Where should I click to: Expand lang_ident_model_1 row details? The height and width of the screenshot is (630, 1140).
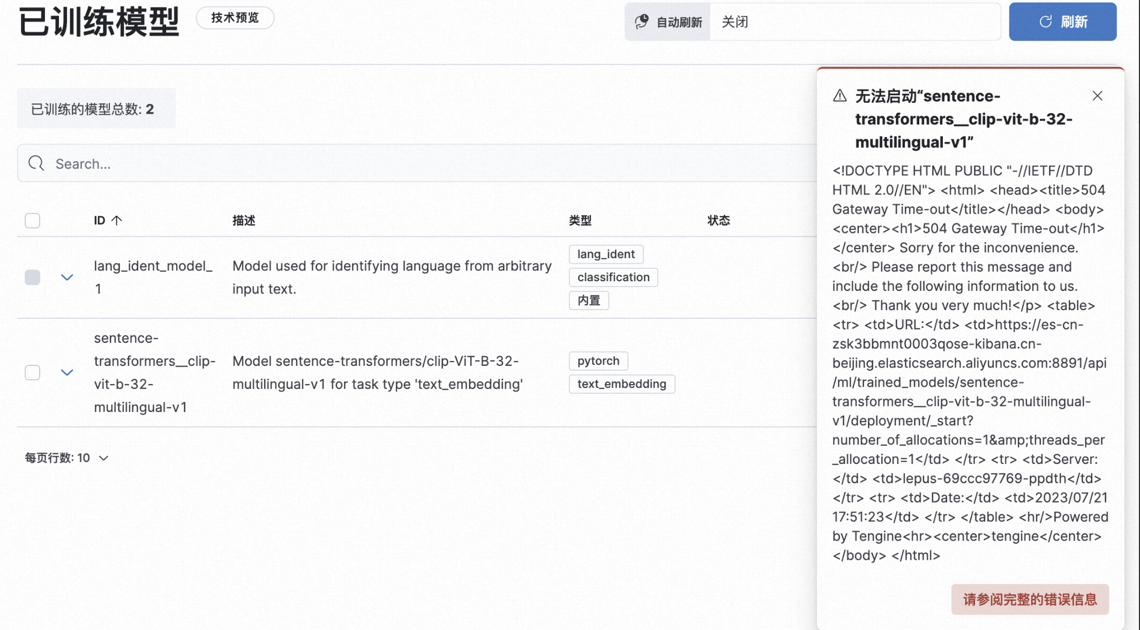(x=67, y=277)
